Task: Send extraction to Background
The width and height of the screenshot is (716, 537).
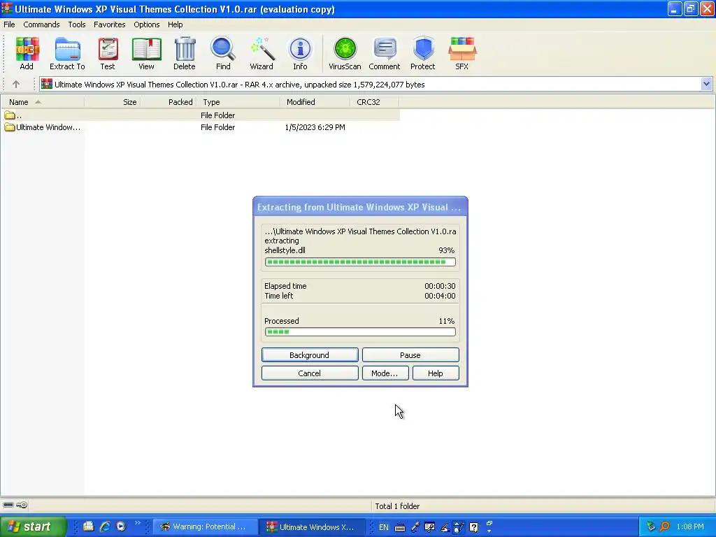Action: (x=310, y=355)
